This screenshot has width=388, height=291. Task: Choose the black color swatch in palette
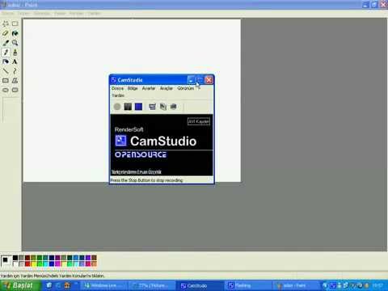click(15, 258)
